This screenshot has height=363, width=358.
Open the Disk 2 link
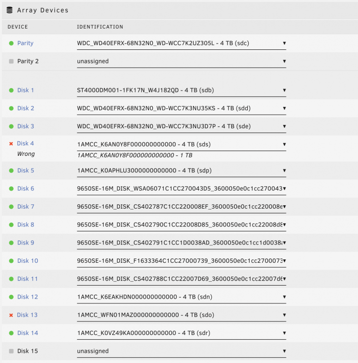point(26,108)
